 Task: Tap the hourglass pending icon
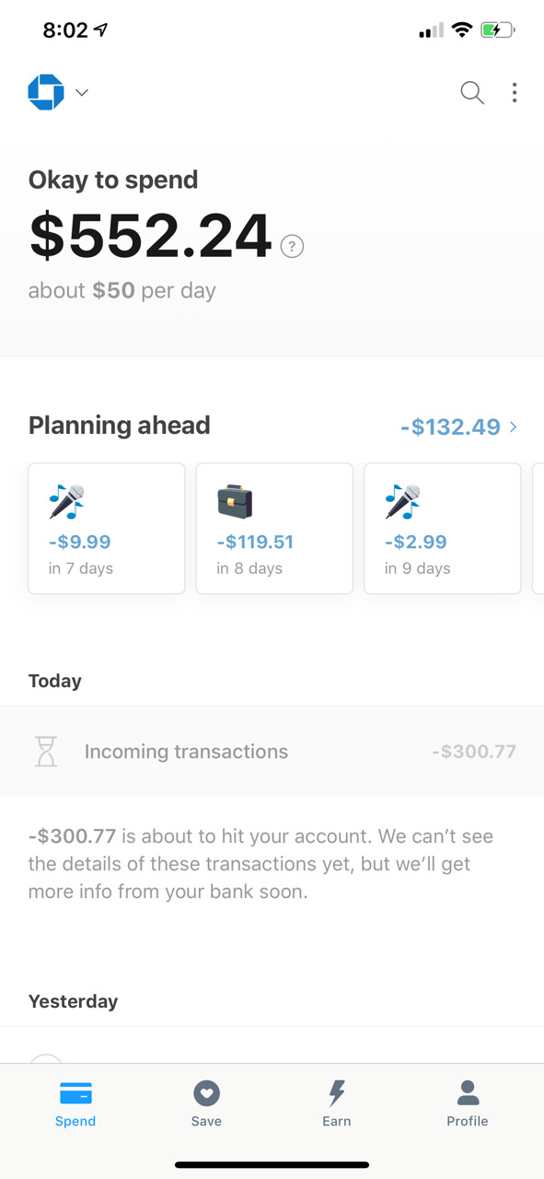click(x=46, y=752)
